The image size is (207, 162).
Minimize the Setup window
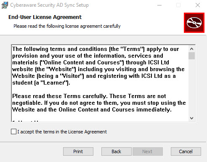(x=159, y=5)
